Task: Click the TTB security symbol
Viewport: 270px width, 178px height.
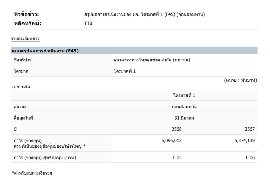Action: tap(88, 23)
